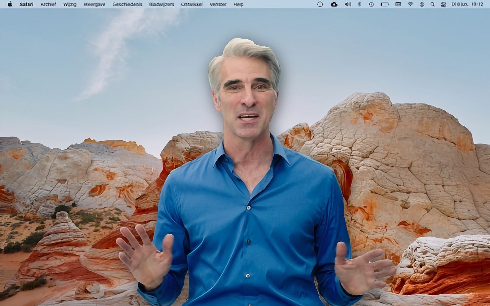Click the keyboard input menu icon
This screenshot has height=306, width=490.
pyautogui.click(x=398, y=4)
